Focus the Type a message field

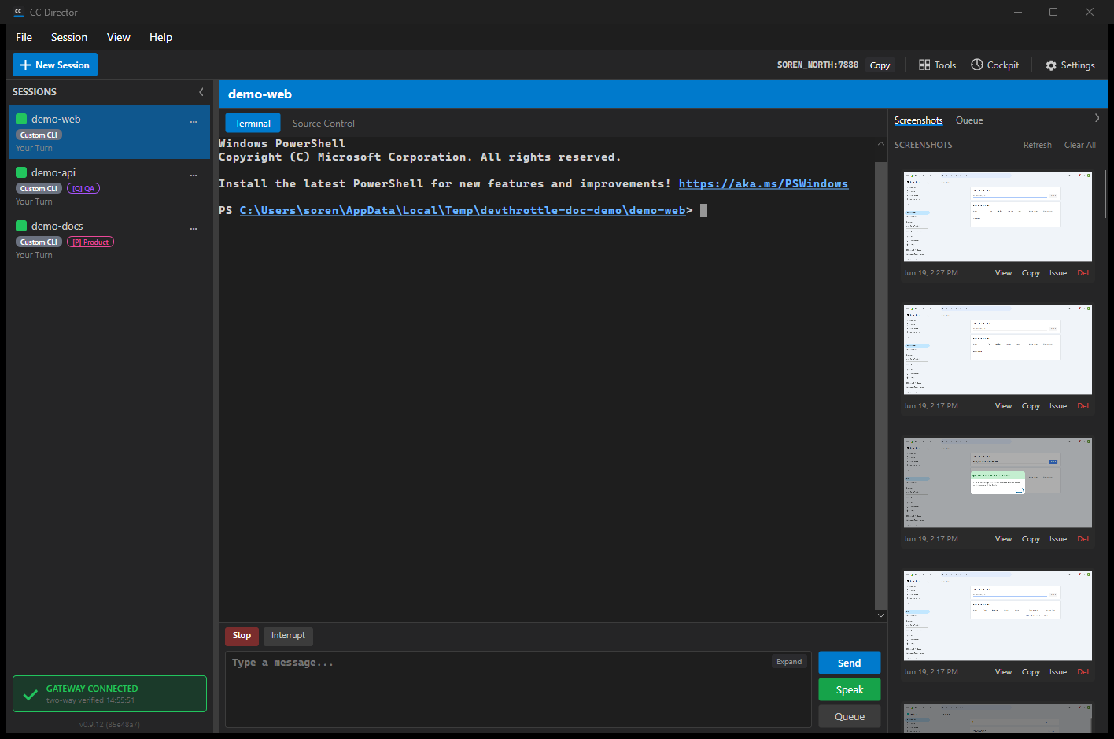tap(518, 689)
